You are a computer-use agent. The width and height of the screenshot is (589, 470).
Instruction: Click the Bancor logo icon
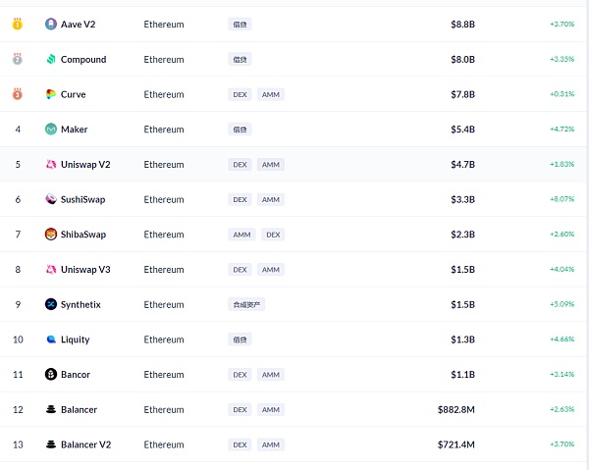pos(51,375)
